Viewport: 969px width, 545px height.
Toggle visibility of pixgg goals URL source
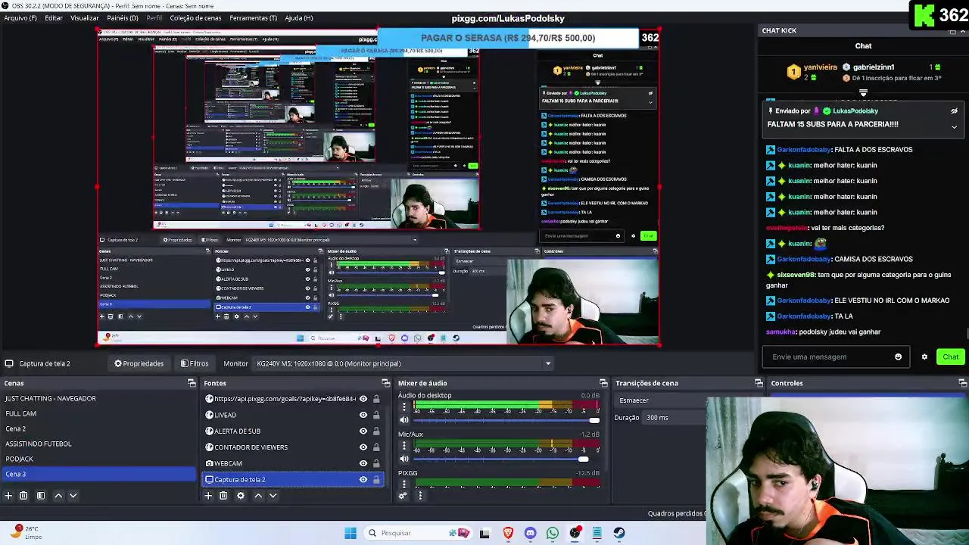point(363,399)
